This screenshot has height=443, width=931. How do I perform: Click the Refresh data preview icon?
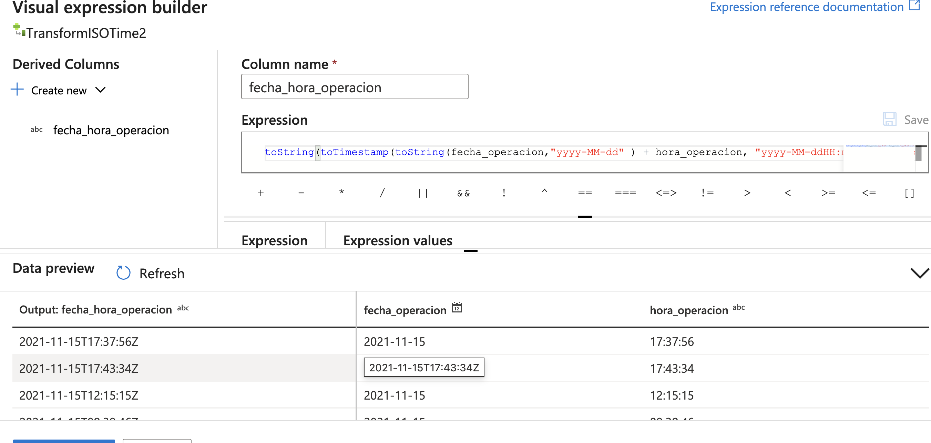123,273
